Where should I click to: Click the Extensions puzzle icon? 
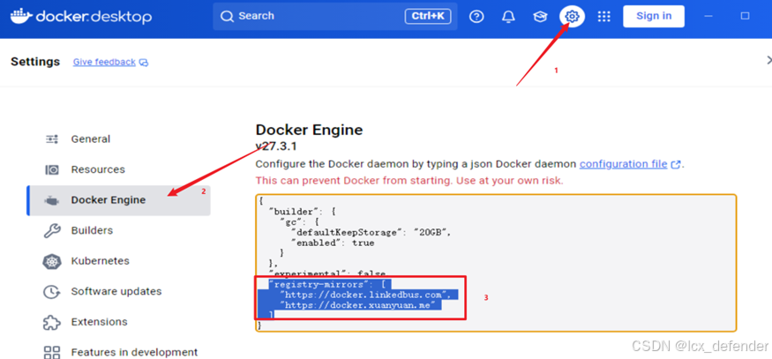[x=52, y=323]
